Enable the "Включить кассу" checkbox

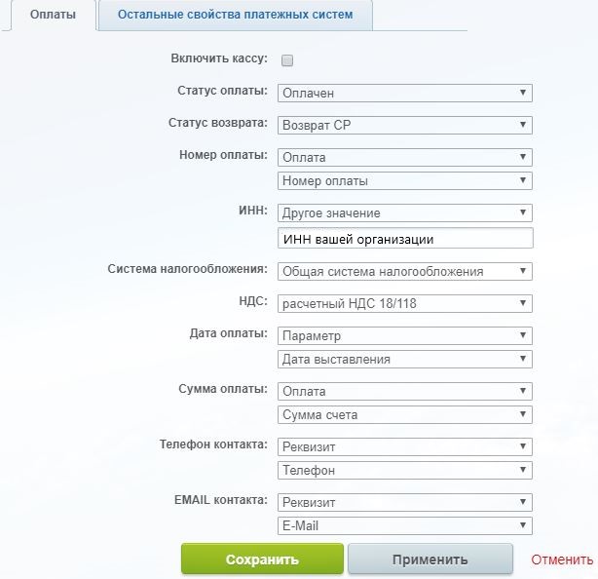[287, 60]
